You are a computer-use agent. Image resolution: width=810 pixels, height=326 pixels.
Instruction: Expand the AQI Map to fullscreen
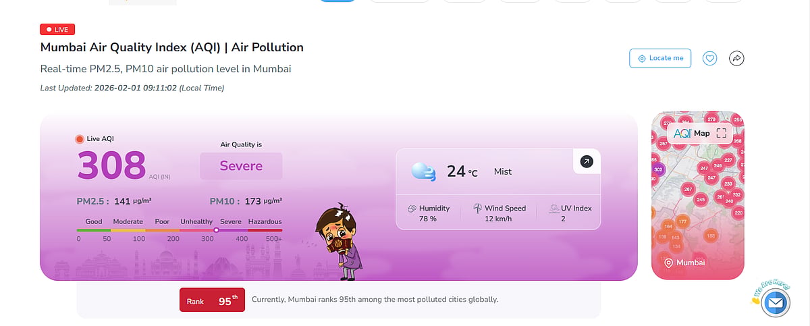pos(722,133)
